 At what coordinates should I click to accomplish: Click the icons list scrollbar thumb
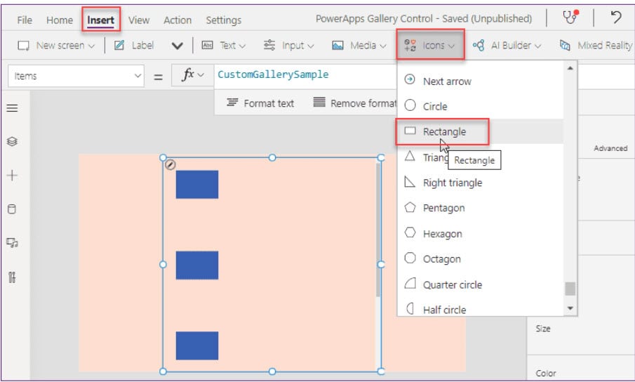[570, 289]
